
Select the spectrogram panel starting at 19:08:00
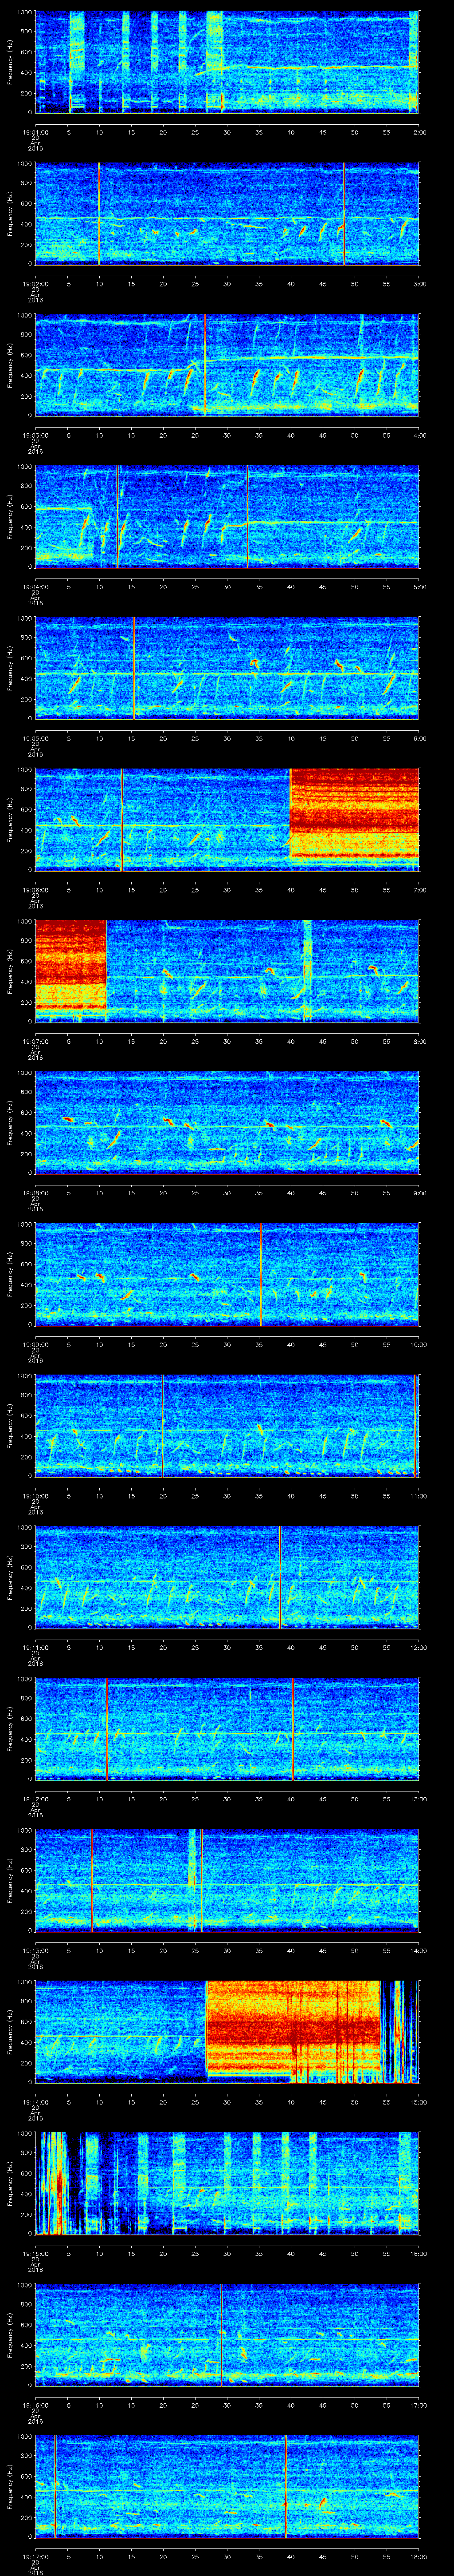227,1122
